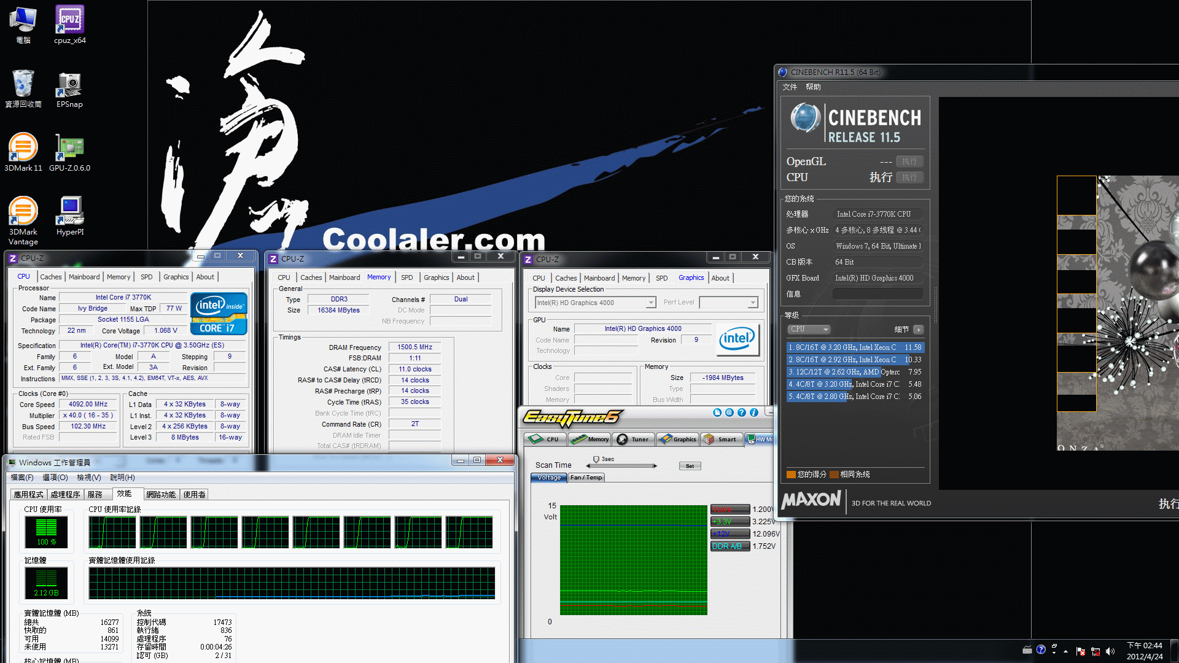Click the Cinebench info text field

tap(877, 294)
